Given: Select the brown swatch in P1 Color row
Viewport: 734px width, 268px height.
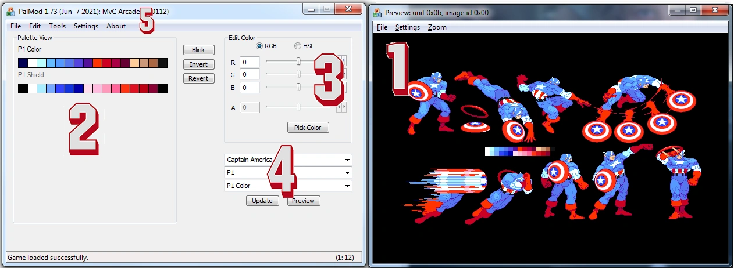Looking at the screenshot, I should (x=153, y=63).
